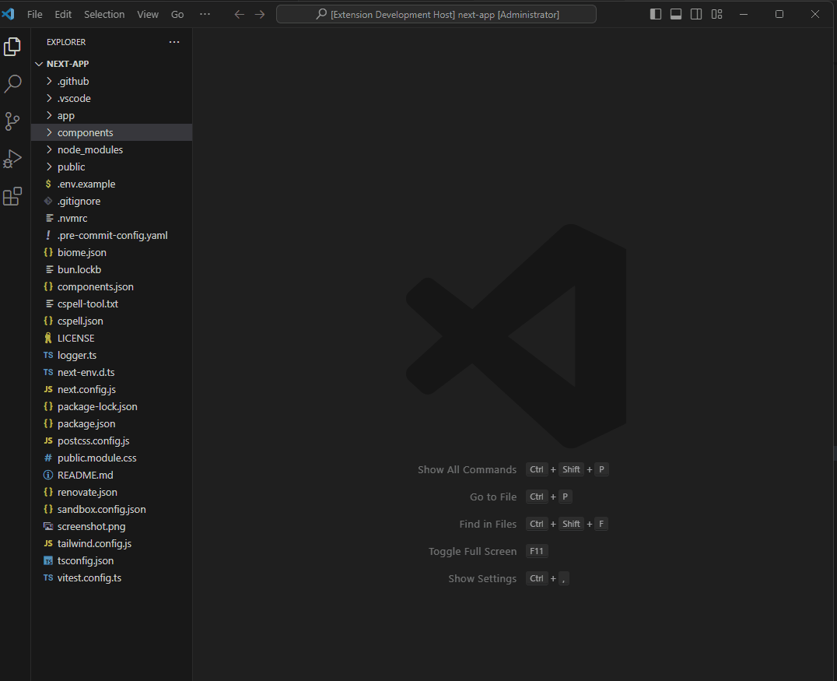This screenshot has width=837, height=681.
Task: Open the README.md file
Action: tap(111, 475)
